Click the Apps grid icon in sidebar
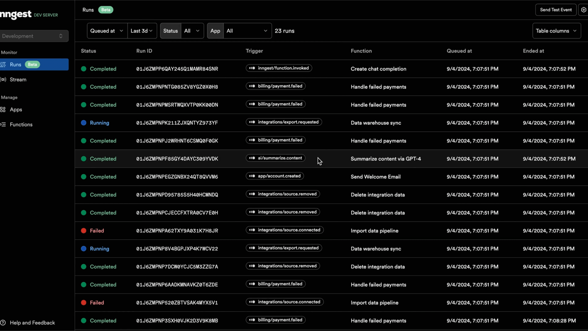 coord(3,109)
